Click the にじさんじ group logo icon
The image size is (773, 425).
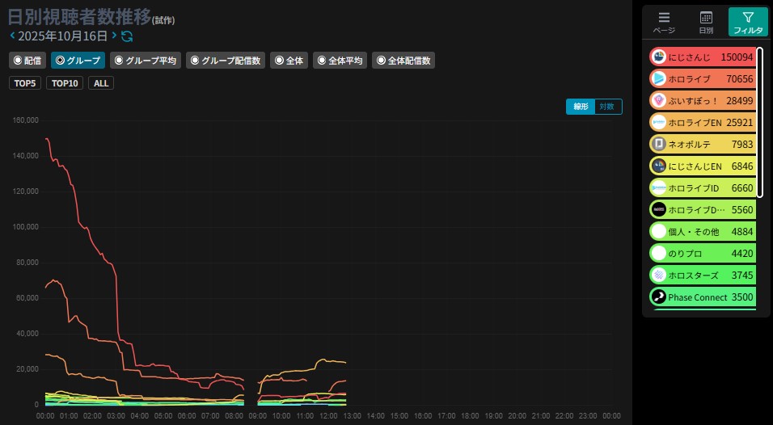click(x=659, y=57)
